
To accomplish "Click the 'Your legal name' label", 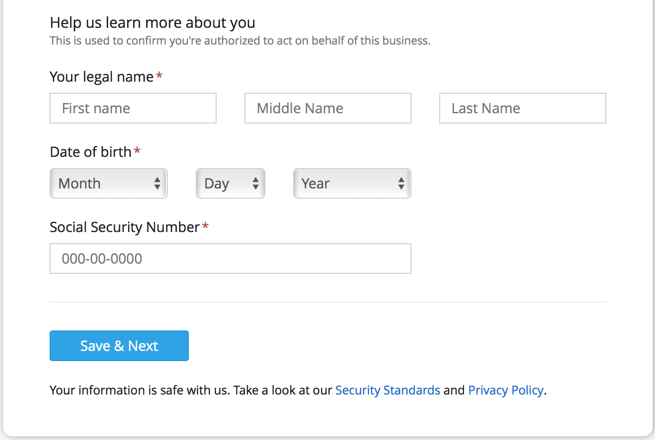I will 102,77.
